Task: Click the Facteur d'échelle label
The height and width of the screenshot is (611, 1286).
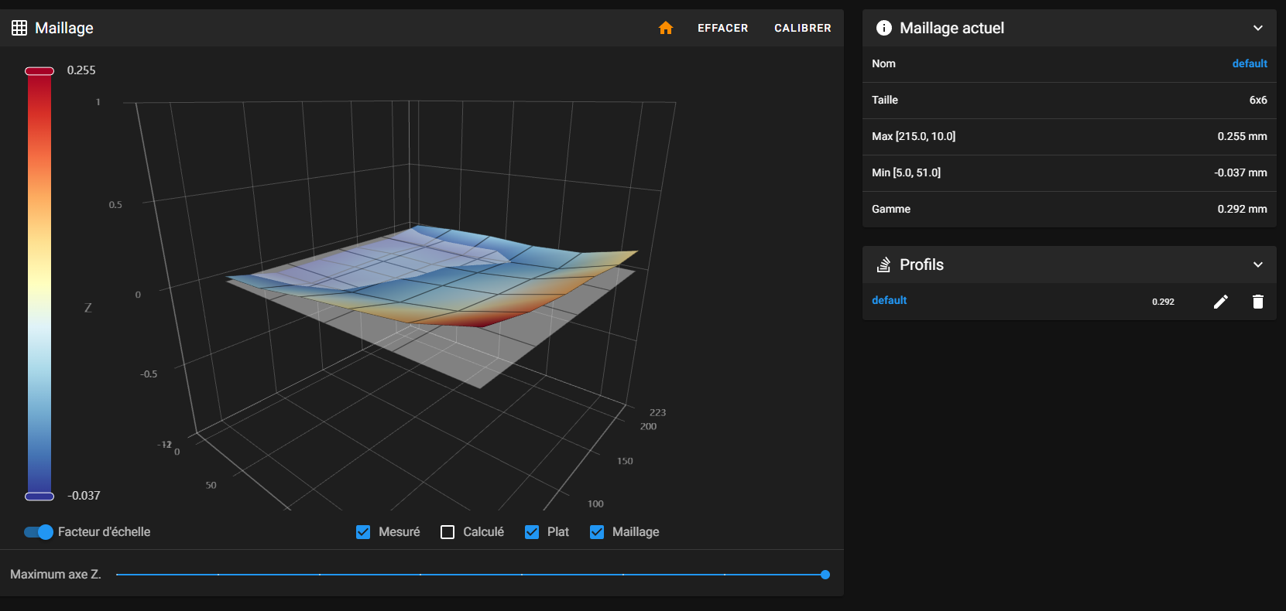Action: tap(104, 532)
